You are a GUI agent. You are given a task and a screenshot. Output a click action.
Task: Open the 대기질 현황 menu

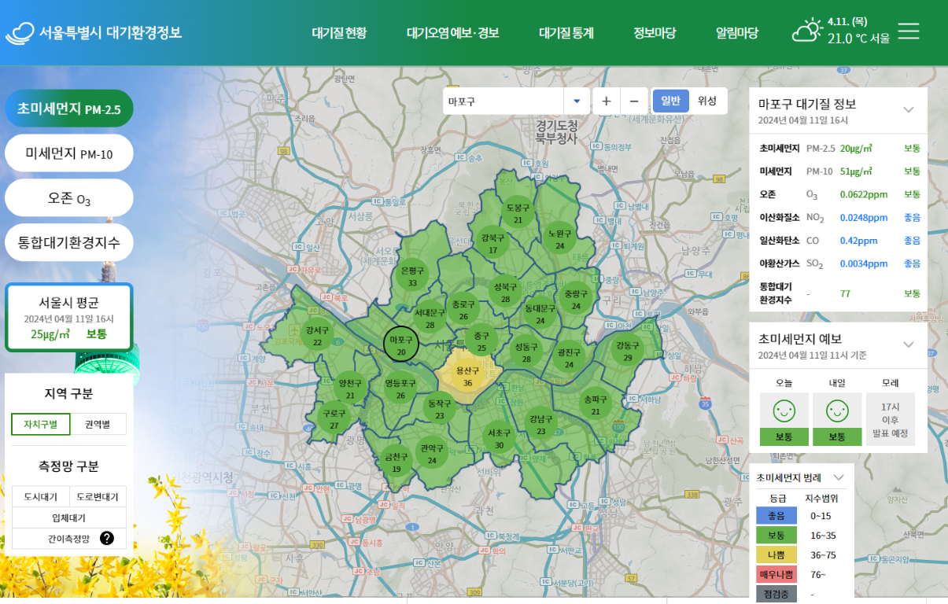tap(339, 33)
